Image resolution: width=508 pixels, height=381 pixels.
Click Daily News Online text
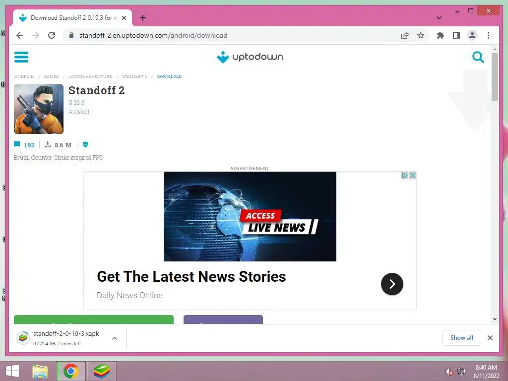point(129,295)
